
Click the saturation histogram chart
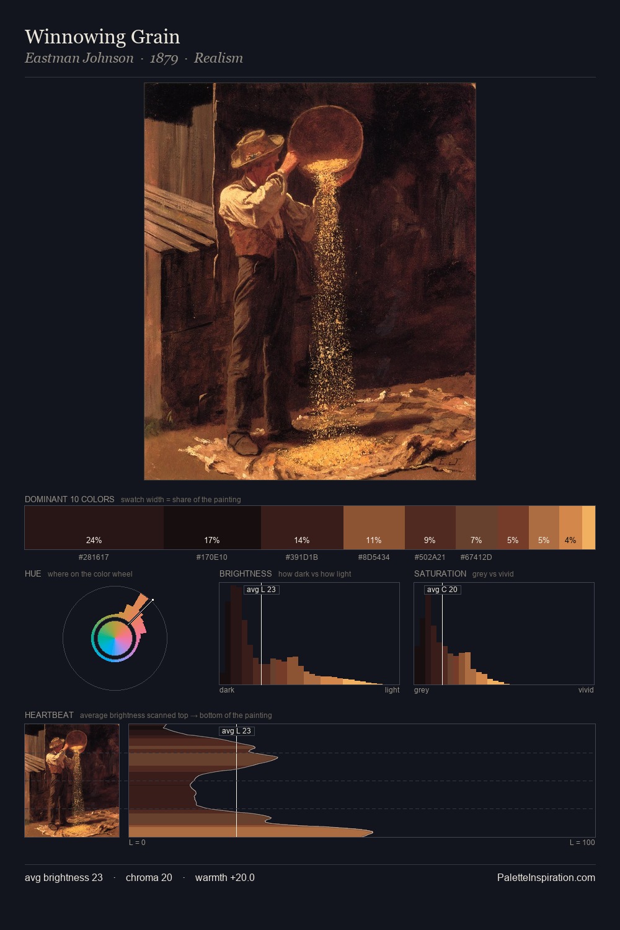(504, 634)
